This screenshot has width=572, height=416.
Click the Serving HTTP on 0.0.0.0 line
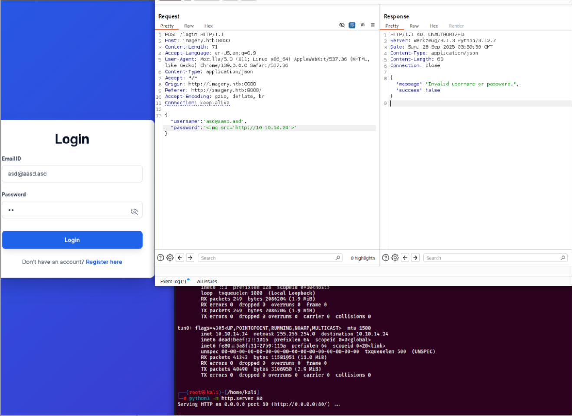click(x=259, y=404)
